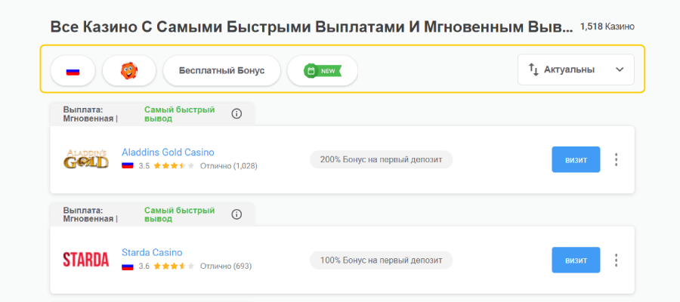
Task: Click the Starda logo
Action: pos(85,260)
